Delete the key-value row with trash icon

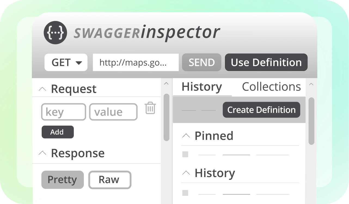coord(150,108)
